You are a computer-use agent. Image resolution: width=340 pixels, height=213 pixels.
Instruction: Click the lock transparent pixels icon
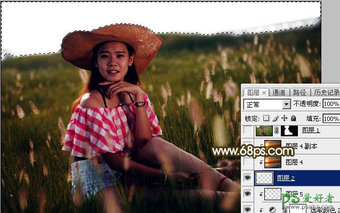click(266, 118)
